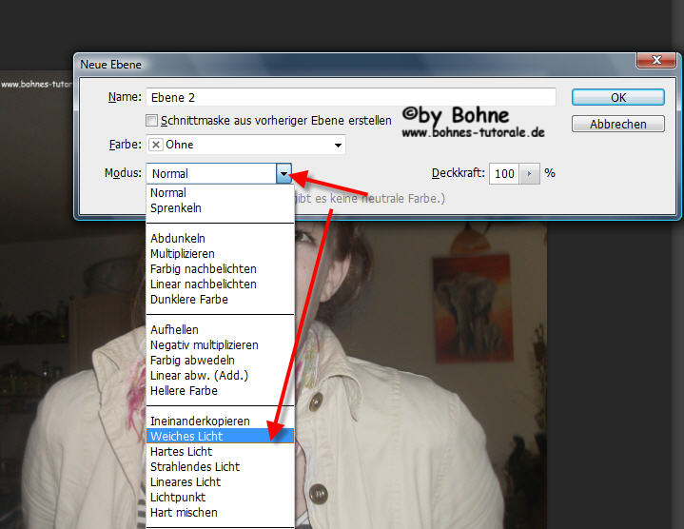The height and width of the screenshot is (529, 684).
Task: Click the OK button
Action: [x=616, y=97]
